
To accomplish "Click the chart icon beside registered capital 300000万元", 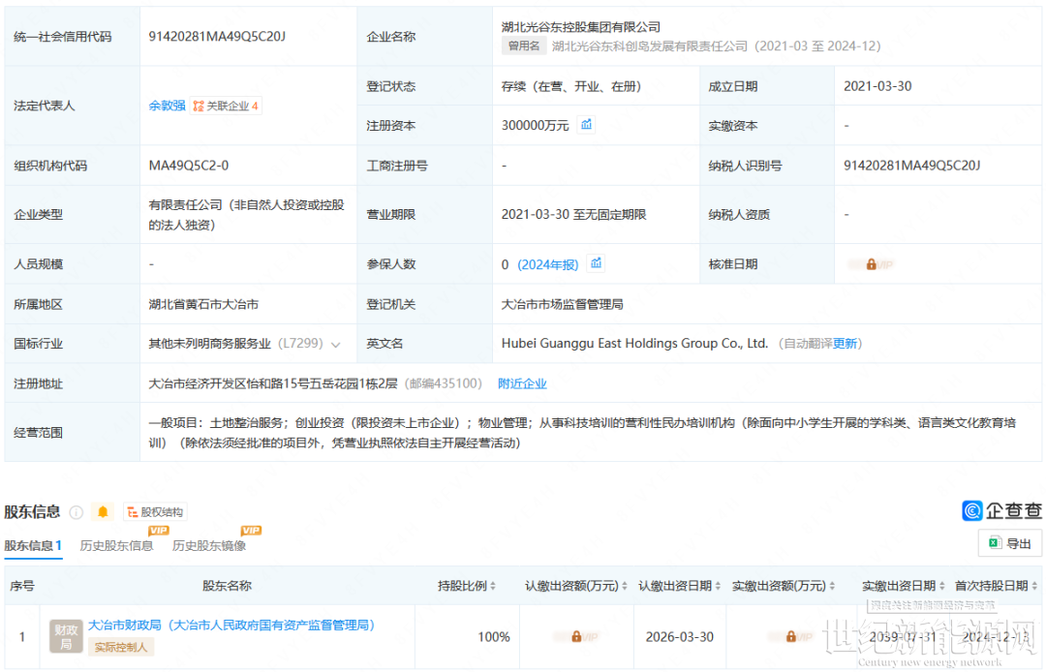I will point(586,125).
